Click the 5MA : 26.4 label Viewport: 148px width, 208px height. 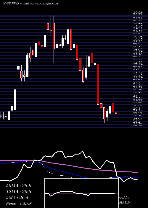coord(17,198)
